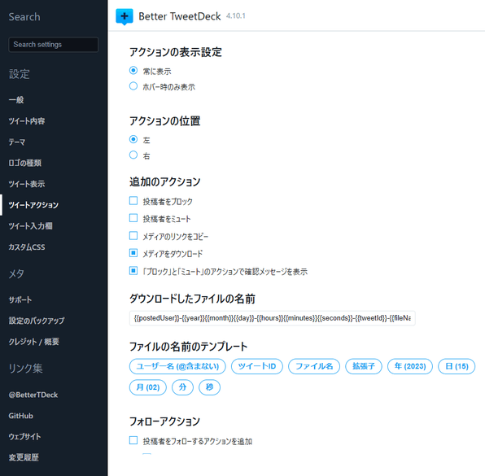The image size is (485, 476).
Task: Open the サポート page
Action: pos(20,299)
